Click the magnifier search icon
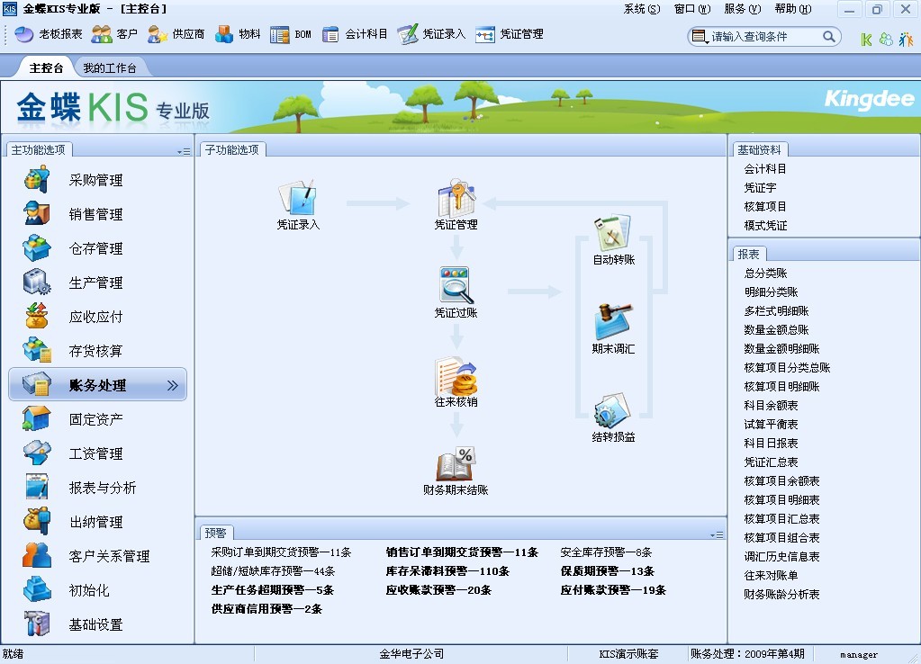The width and height of the screenshot is (921, 664). [829, 36]
